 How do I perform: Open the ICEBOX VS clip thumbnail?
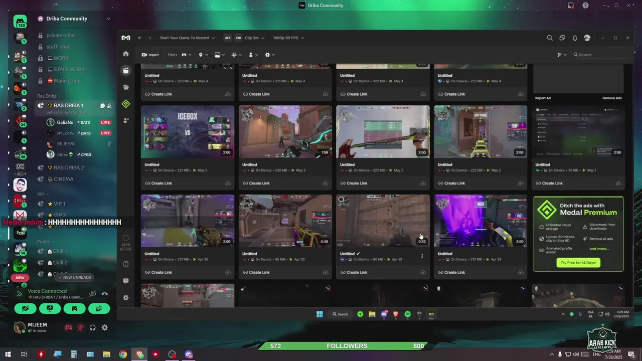click(188, 132)
